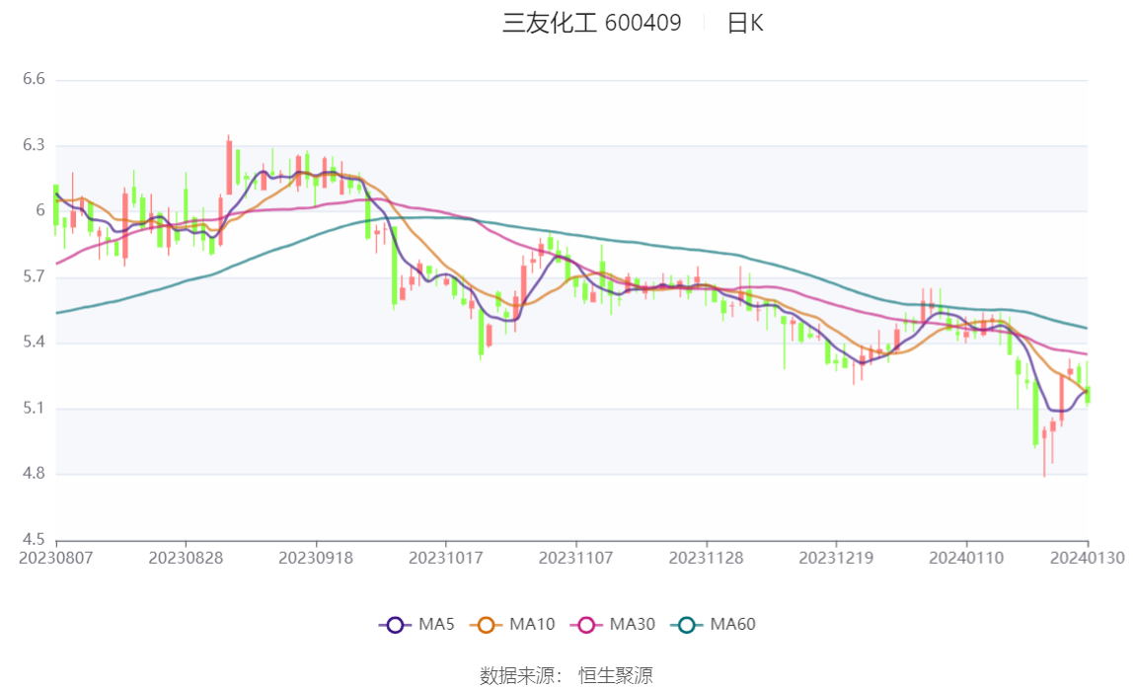Click the 6.6 y-axis value
This screenshot has width=1133, height=690.
pyautogui.click(x=34, y=79)
